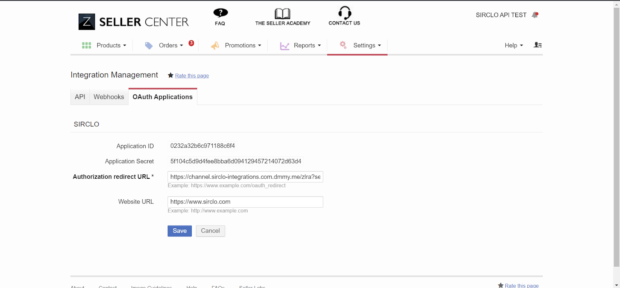Click the red Orders badge showing 3

point(191,43)
